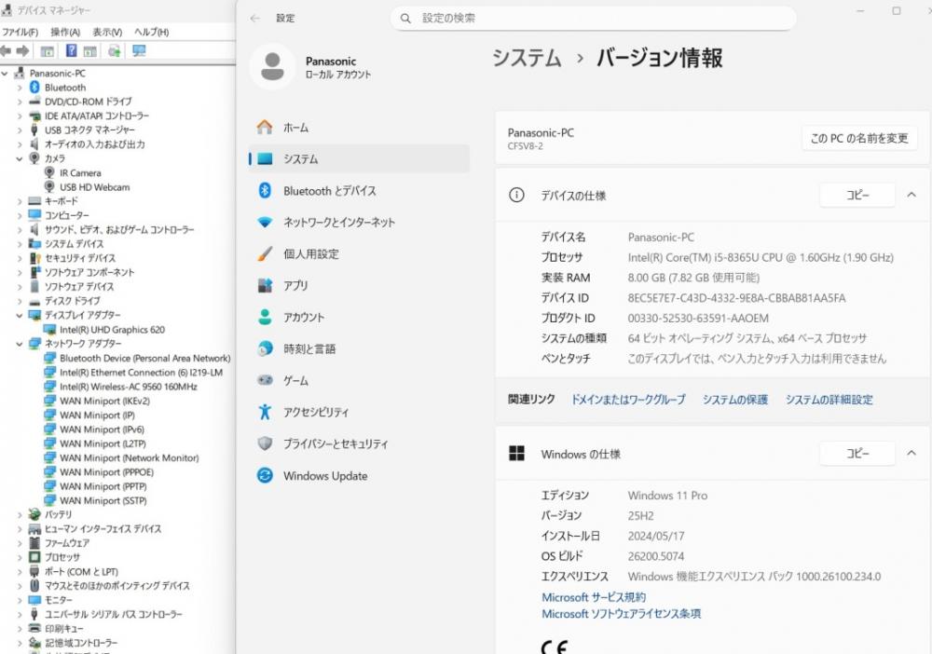Click the Windows logo in Windows の仕様
Image resolution: width=932 pixels, height=654 pixels.
click(x=516, y=453)
